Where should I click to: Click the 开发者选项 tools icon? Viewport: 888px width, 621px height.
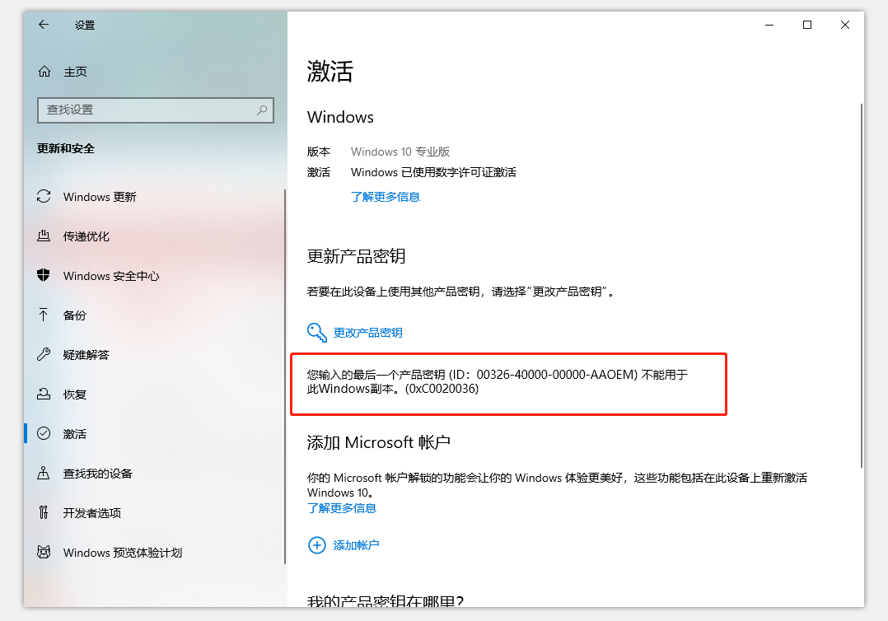tap(44, 512)
